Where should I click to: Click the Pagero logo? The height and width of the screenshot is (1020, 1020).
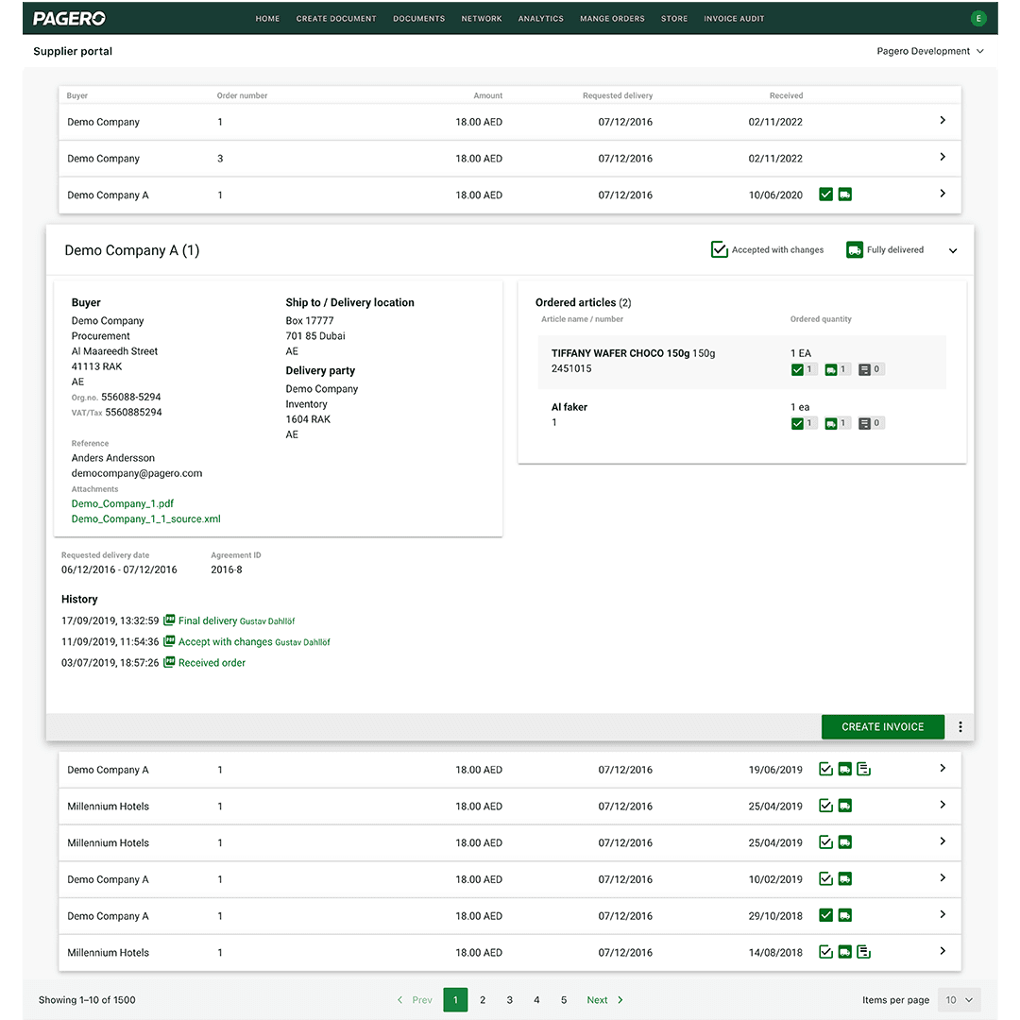69,18
